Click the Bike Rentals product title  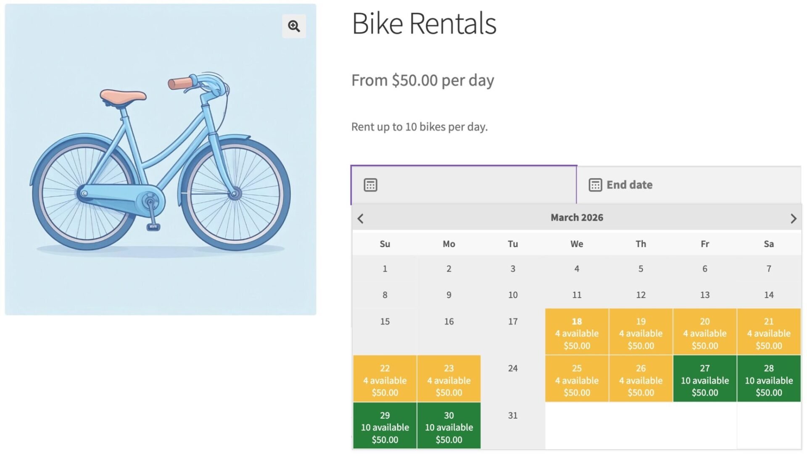pyautogui.click(x=425, y=24)
